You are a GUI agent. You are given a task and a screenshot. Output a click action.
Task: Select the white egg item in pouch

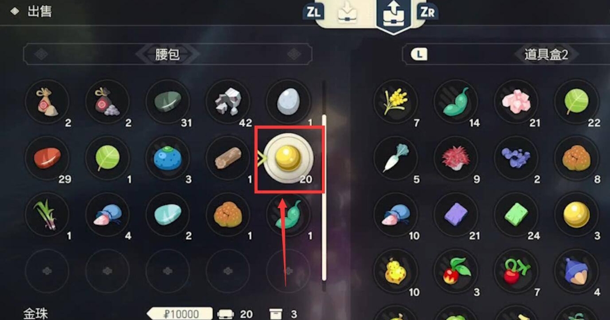pyautogui.click(x=288, y=102)
